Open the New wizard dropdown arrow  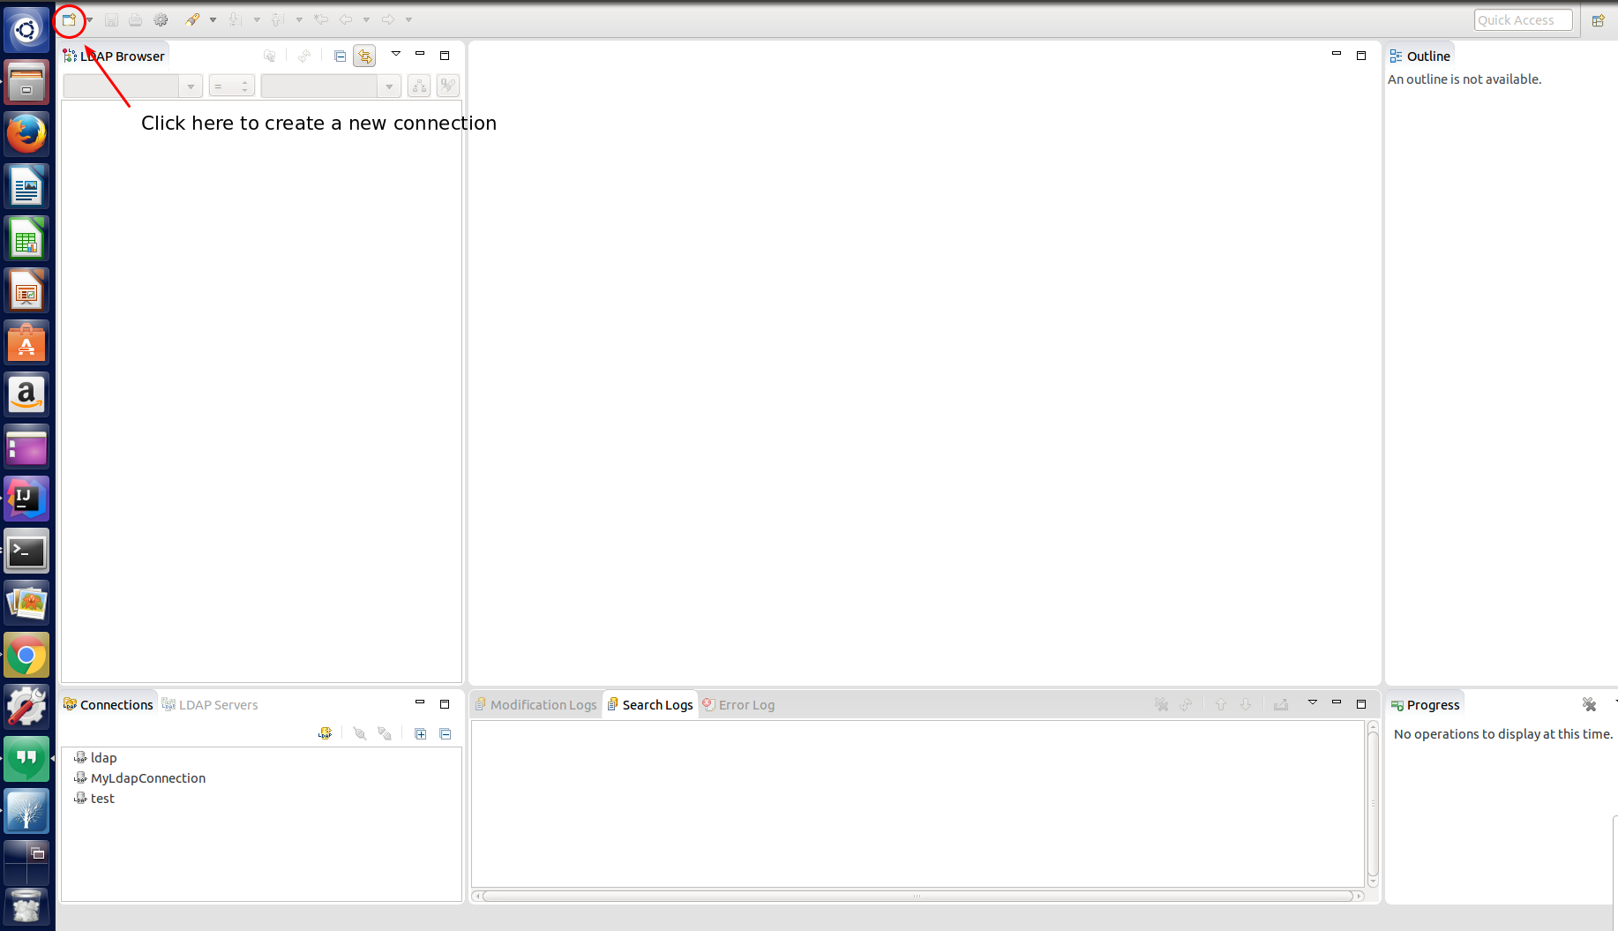click(89, 19)
